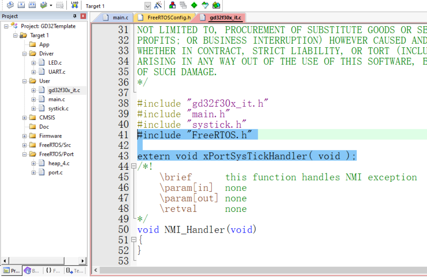The image size is (427, 278).
Task: Open the Templates tab at panel bottom
Action: (75, 271)
